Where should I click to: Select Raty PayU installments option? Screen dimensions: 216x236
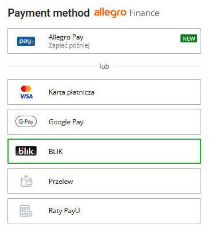pyautogui.click(x=104, y=211)
